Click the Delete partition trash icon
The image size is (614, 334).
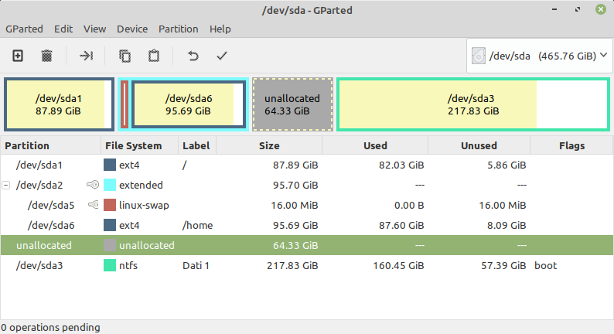[46, 56]
